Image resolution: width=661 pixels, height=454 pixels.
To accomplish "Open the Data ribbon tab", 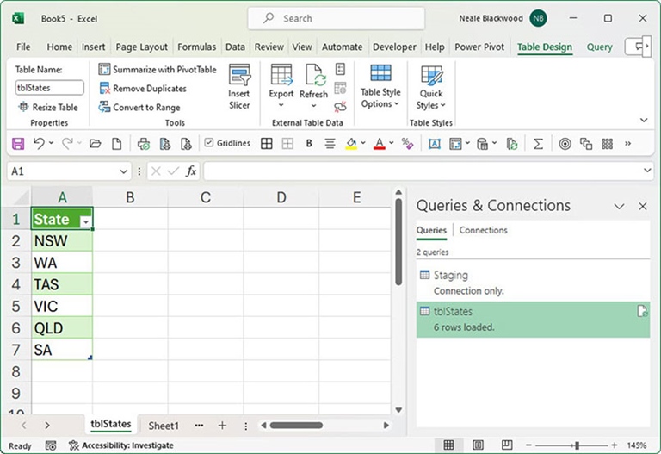I will [235, 47].
